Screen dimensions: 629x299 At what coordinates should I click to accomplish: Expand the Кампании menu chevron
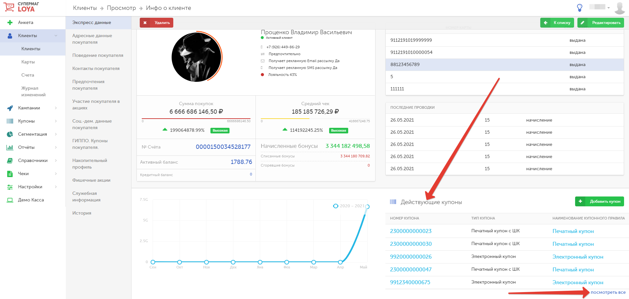[56, 108]
